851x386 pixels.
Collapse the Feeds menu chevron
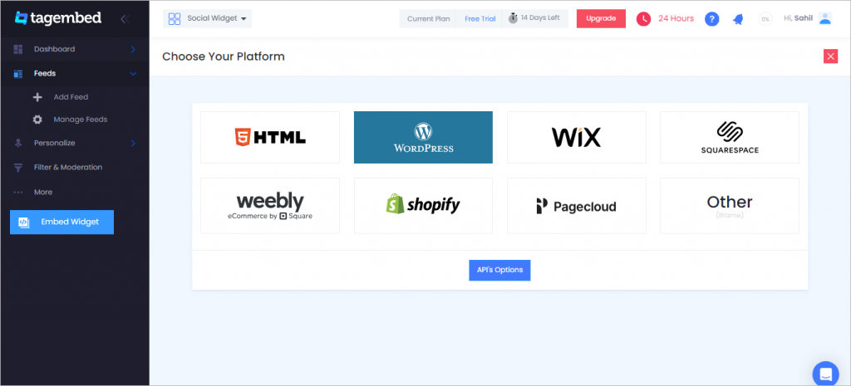click(x=133, y=74)
